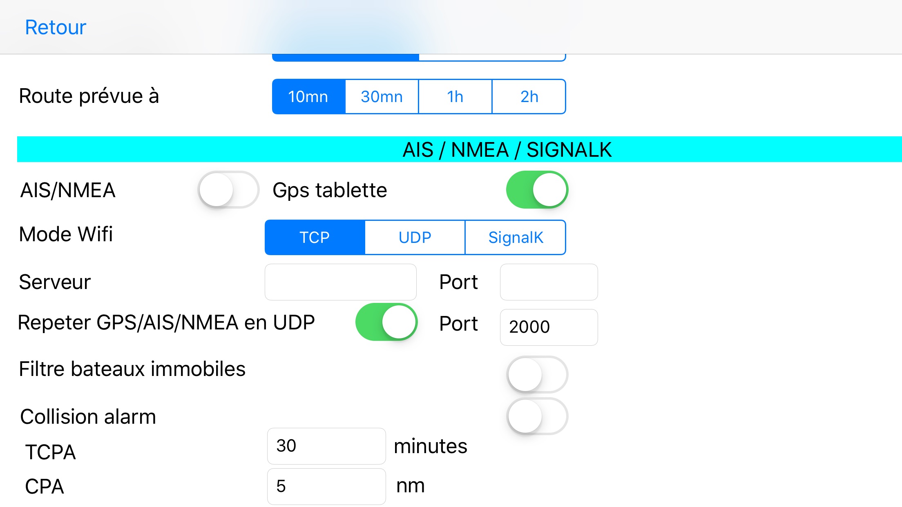
Task: Select TCP Wifi mode
Action: pos(315,238)
